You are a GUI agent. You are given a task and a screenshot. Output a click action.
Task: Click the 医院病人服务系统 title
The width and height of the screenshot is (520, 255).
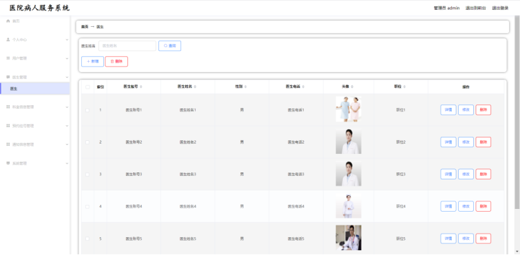pos(39,8)
